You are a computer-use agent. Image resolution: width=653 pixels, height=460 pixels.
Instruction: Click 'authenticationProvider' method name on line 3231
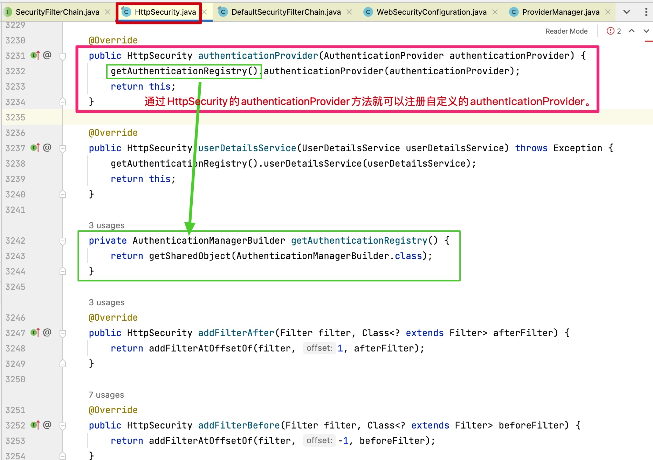click(x=258, y=56)
